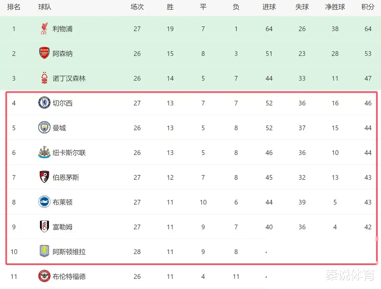This screenshot has height=289, width=381.
Task: Open the Manchester City crest icon
Action: tap(44, 127)
